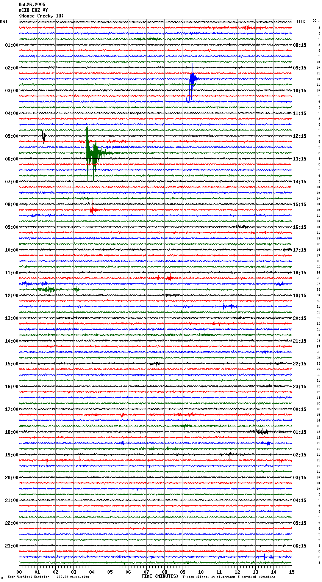This screenshot has height=582, width=322.
Task: Select the 10:00 MST time label
Action: [11, 250]
